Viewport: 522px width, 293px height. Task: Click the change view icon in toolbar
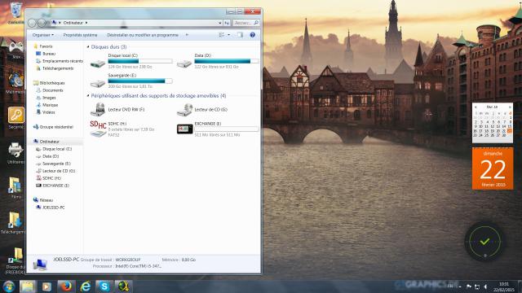click(x=222, y=35)
